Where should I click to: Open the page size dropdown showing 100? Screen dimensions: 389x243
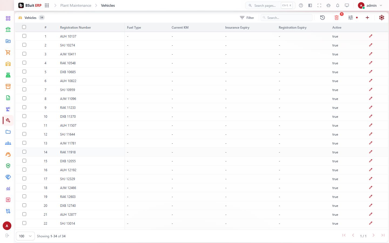[25, 236]
